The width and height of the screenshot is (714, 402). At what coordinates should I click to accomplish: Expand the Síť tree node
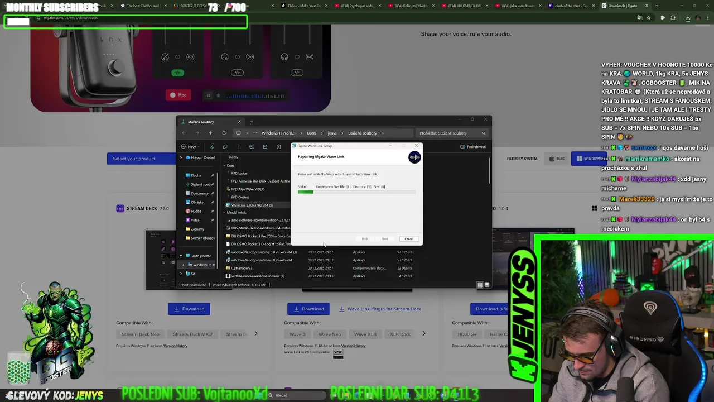tap(181, 274)
